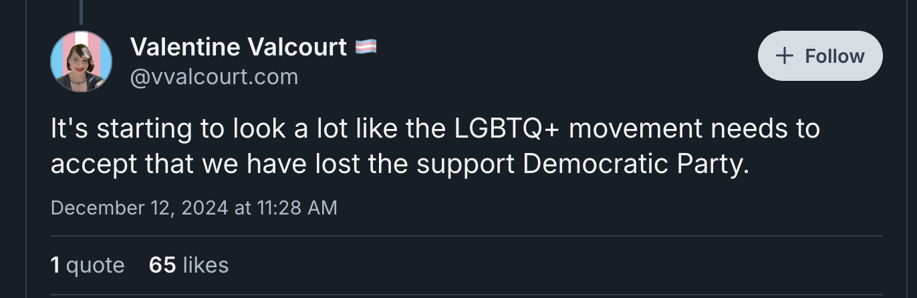Click the number 65 in the likes count
This screenshot has height=298, width=917.
click(x=162, y=265)
